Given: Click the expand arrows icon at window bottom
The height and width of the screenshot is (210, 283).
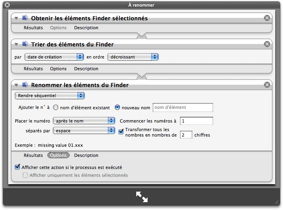Looking at the screenshot, I should tap(142, 197).
